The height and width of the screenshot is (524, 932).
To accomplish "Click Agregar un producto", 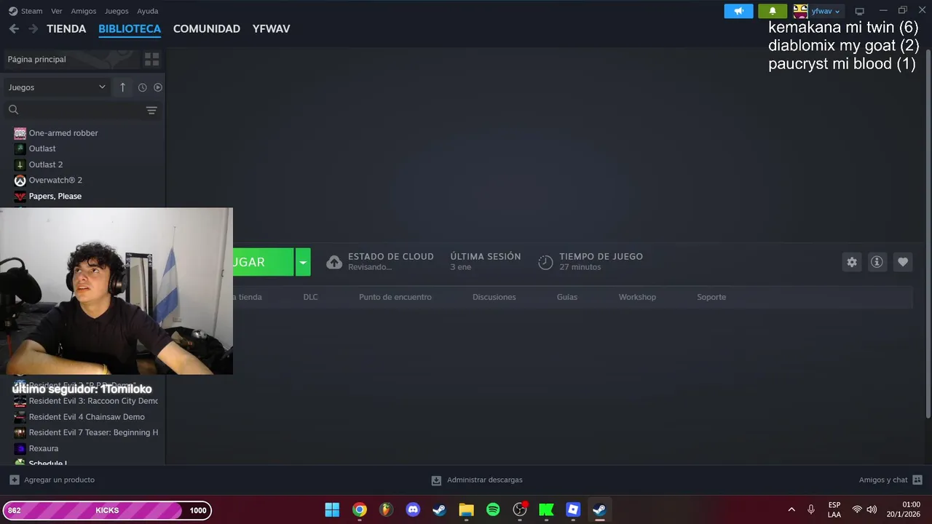I will click(52, 480).
